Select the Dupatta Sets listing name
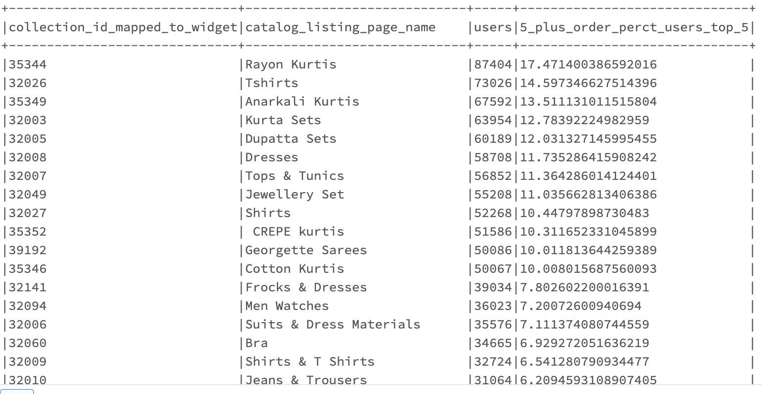Viewport: 762px width, 394px height. tap(291, 139)
